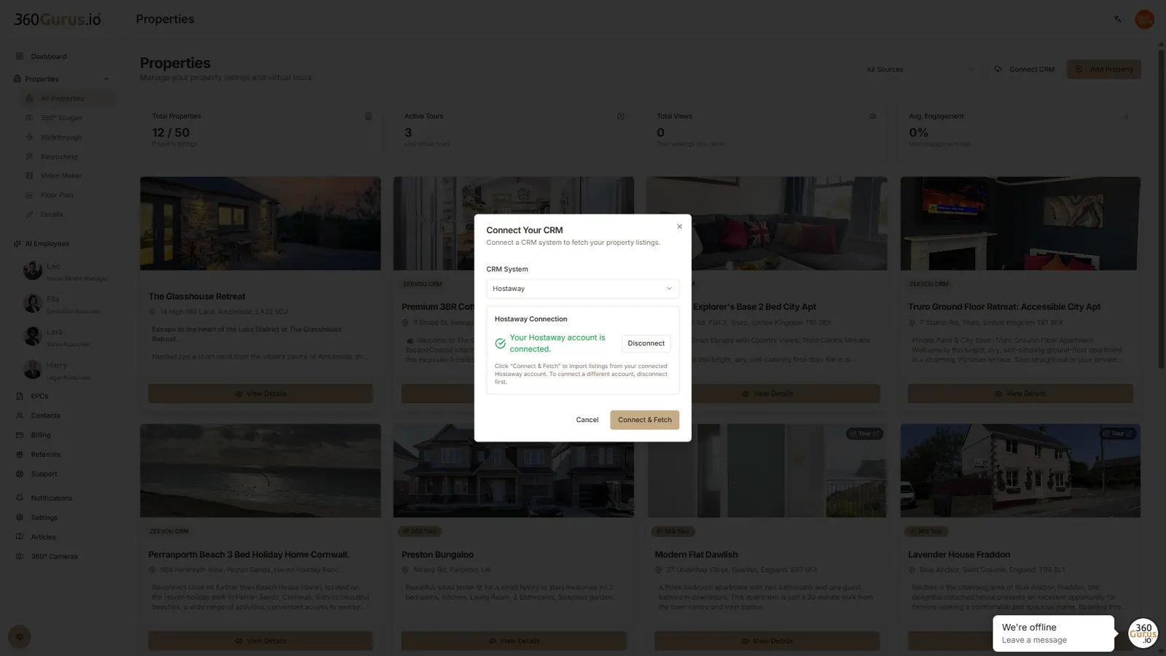This screenshot has width=1166, height=656.
Task: Cancel the CRM connection dialog
Action: click(587, 420)
